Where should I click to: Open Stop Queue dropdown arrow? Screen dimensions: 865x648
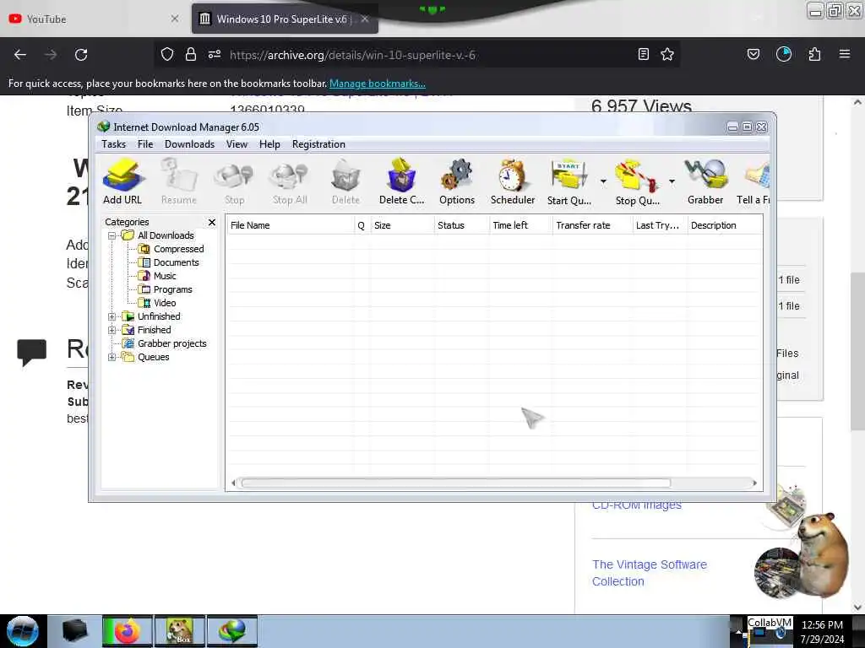pos(672,181)
